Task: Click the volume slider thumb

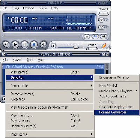Action: (x=76, y=47)
